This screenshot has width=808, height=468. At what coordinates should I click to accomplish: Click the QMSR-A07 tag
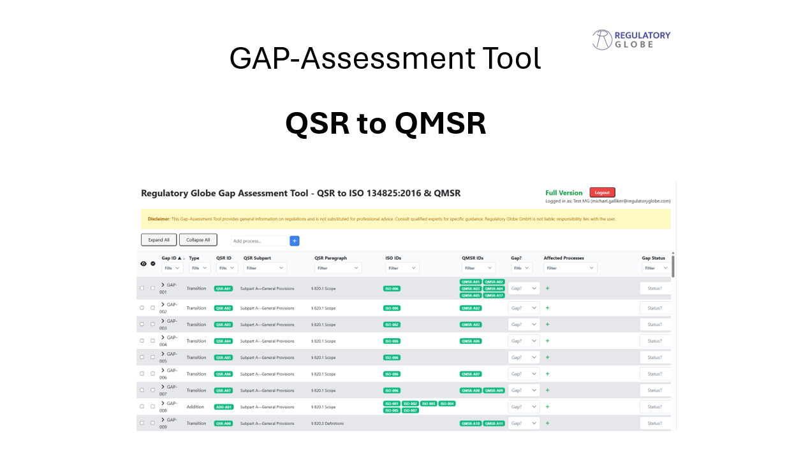click(471, 374)
